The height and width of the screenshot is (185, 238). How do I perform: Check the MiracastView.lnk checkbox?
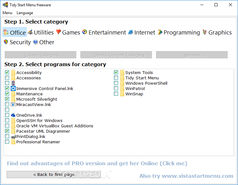[x=7, y=104]
